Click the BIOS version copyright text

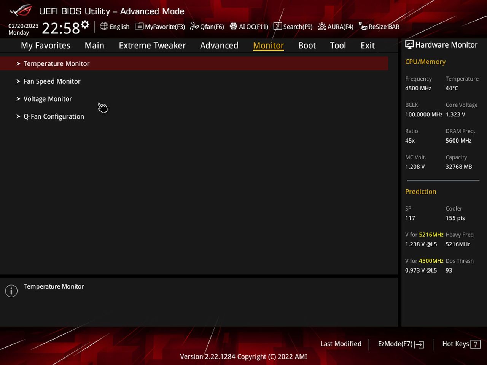pos(243,357)
